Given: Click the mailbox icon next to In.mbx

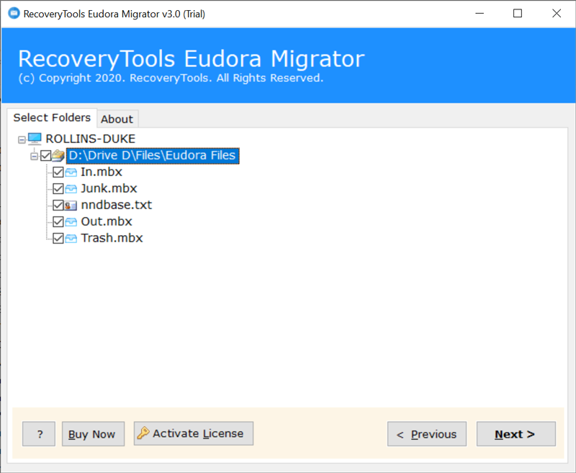Looking at the screenshot, I should tap(71, 172).
